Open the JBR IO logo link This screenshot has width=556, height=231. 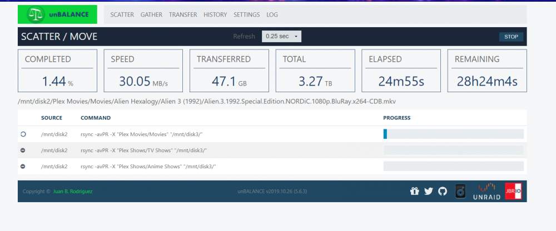[x=513, y=192]
